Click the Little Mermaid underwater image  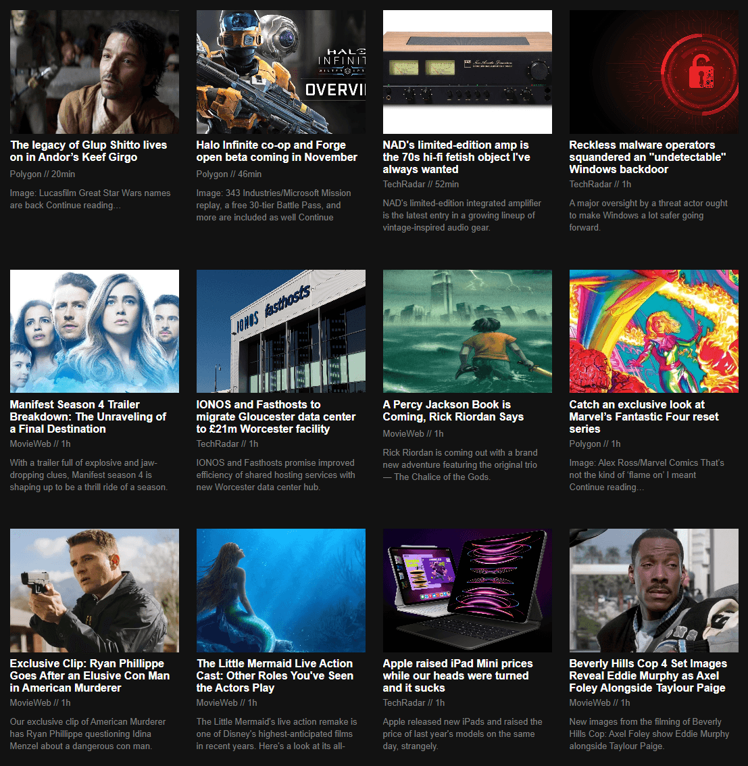pyautogui.click(x=280, y=590)
